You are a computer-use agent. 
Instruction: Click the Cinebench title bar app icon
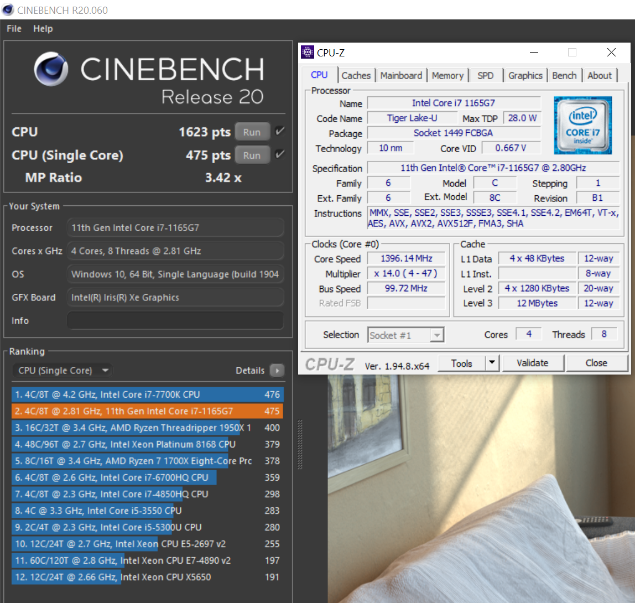(x=8, y=10)
